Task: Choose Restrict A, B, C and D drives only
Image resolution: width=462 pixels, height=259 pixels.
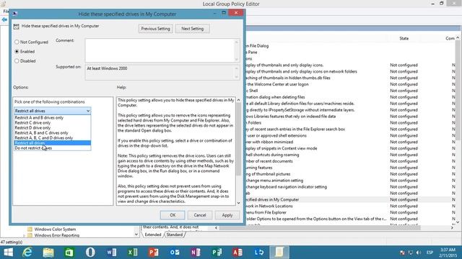Action: 53,137
